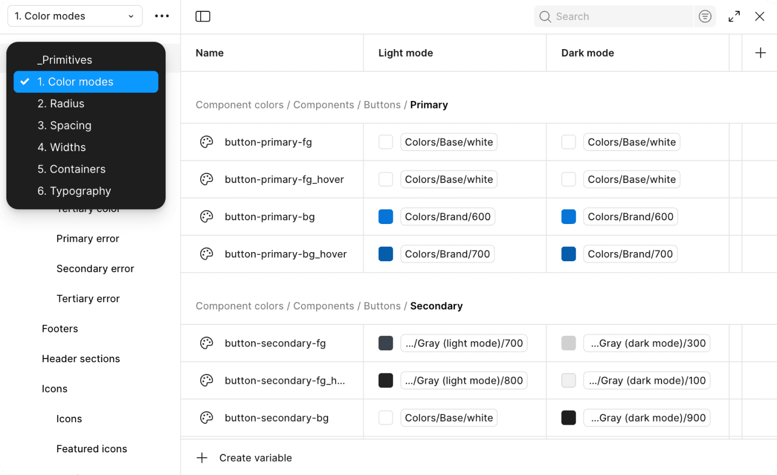Select Featured icons group in sidebar
This screenshot has width=777, height=475.
pyautogui.click(x=92, y=449)
